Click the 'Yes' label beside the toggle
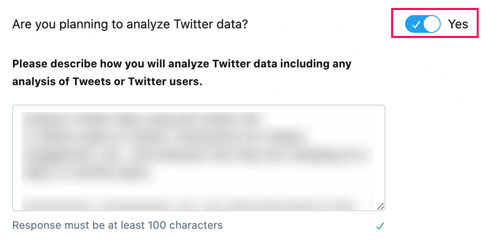The image size is (490, 251). coord(458,24)
